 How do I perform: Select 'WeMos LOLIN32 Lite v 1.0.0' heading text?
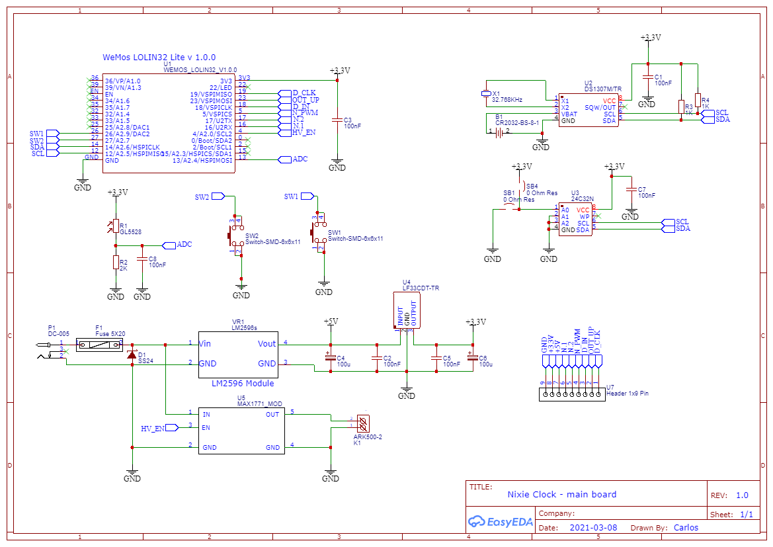point(159,58)
